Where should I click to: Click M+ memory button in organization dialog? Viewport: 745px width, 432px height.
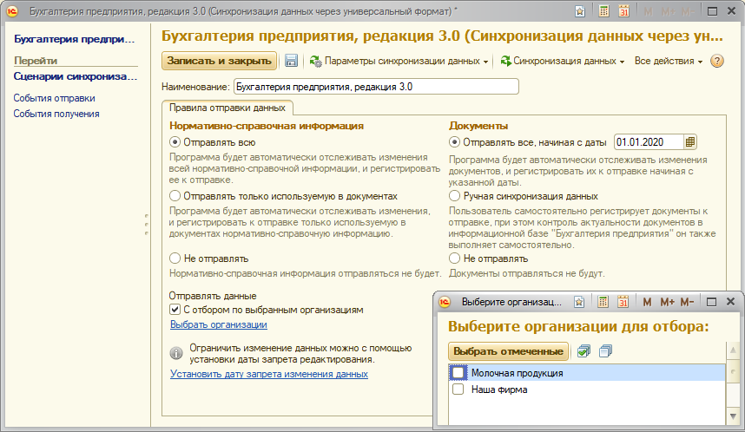pyautogui.click(x=667, y=302)
